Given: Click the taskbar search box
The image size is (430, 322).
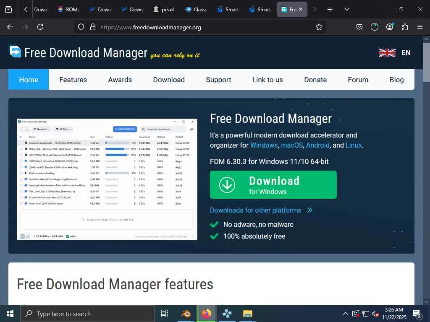Looking at the screenshot, I should [x=87, y=314].
